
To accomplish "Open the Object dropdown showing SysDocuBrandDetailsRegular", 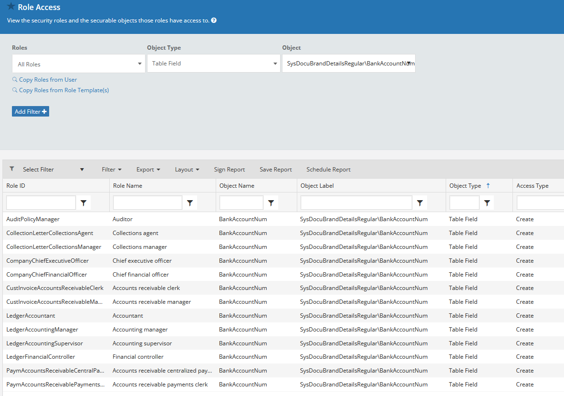I will pyautogui.click(x=348, y=64).
